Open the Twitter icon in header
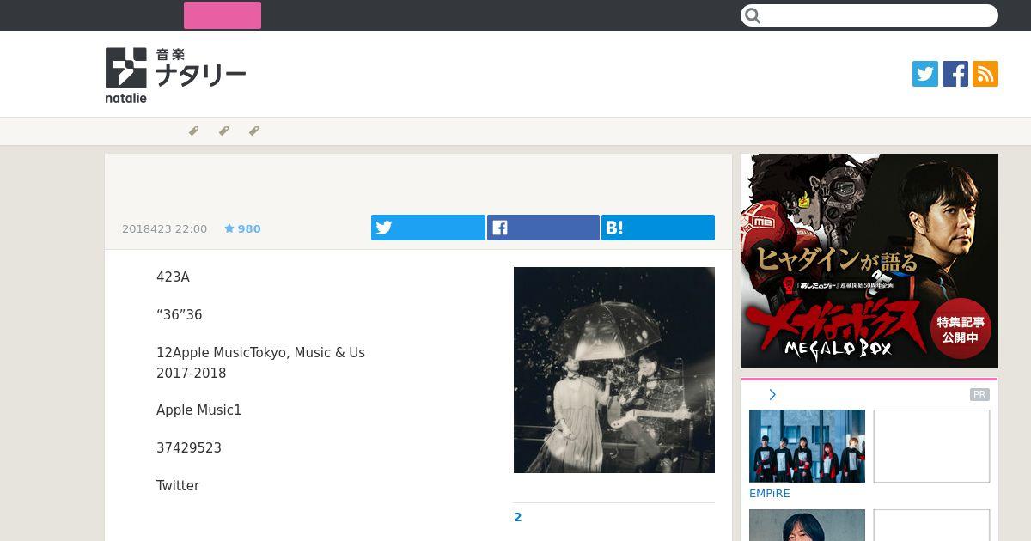 [925, 74]
